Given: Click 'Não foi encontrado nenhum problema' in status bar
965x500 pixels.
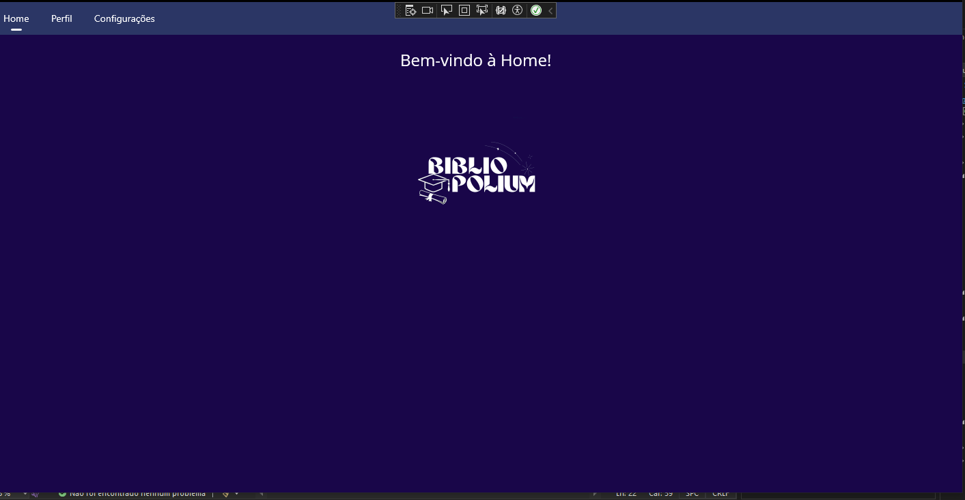Looking at the screenshot, I should click(137, 492).
